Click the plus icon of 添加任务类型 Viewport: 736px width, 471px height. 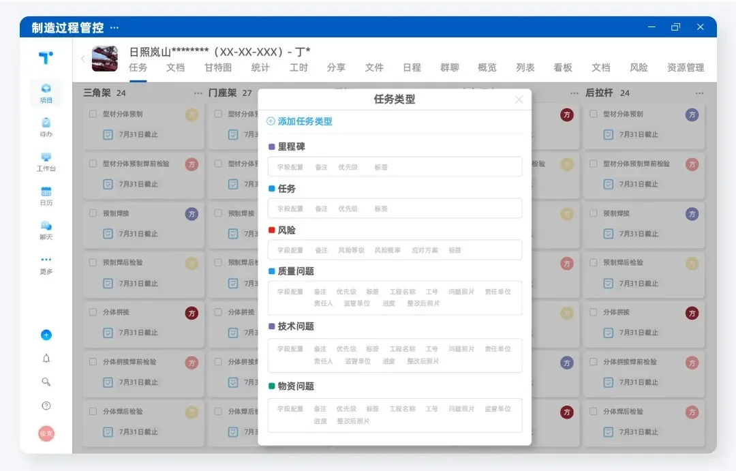[271, 121]
